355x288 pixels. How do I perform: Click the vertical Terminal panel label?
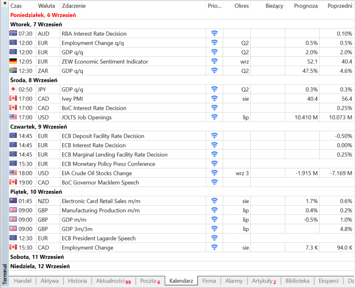pos(5,274)
